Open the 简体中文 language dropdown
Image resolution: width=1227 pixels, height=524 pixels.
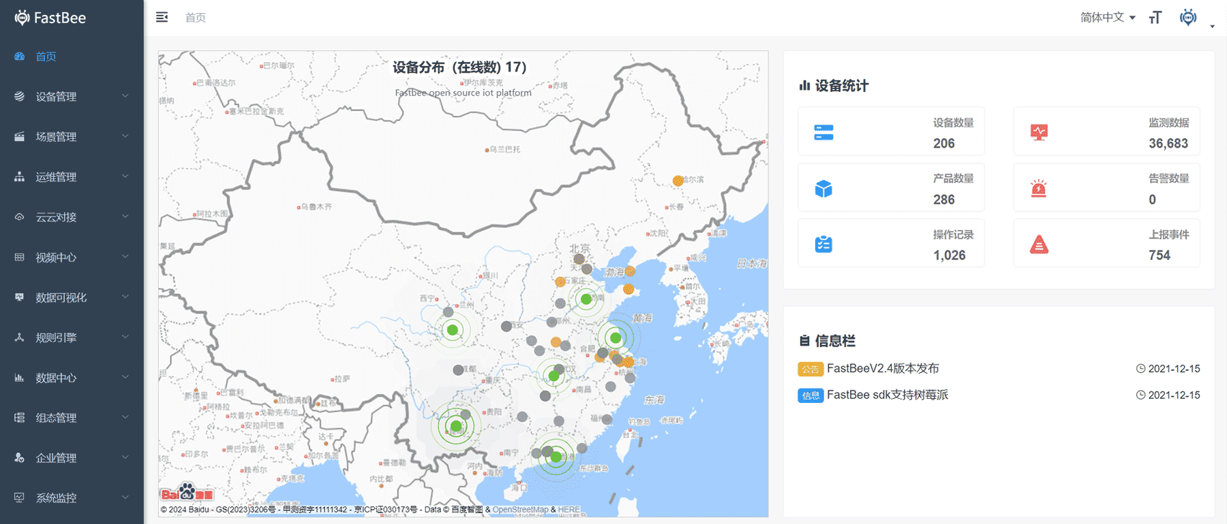(1108, 18)
